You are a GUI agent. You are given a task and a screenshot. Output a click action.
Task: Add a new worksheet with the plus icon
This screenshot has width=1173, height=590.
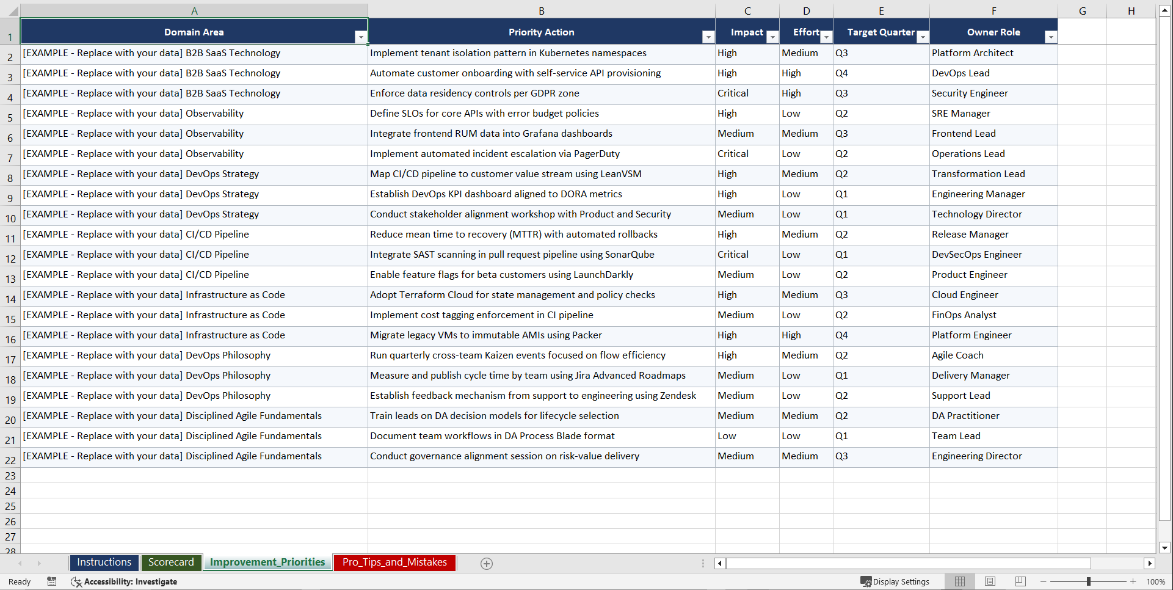coord(486,563)
